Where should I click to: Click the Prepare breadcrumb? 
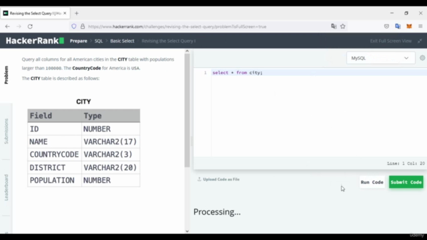pyautogui.click(x=79, y=41)
